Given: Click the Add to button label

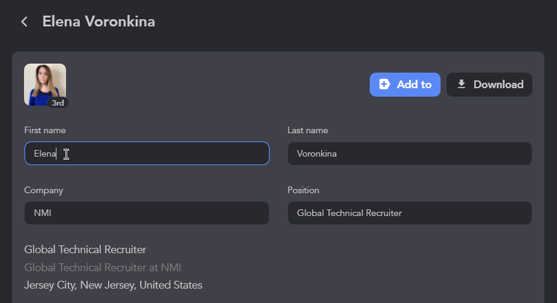Looking at the screenshot, I should click(414, 85).
